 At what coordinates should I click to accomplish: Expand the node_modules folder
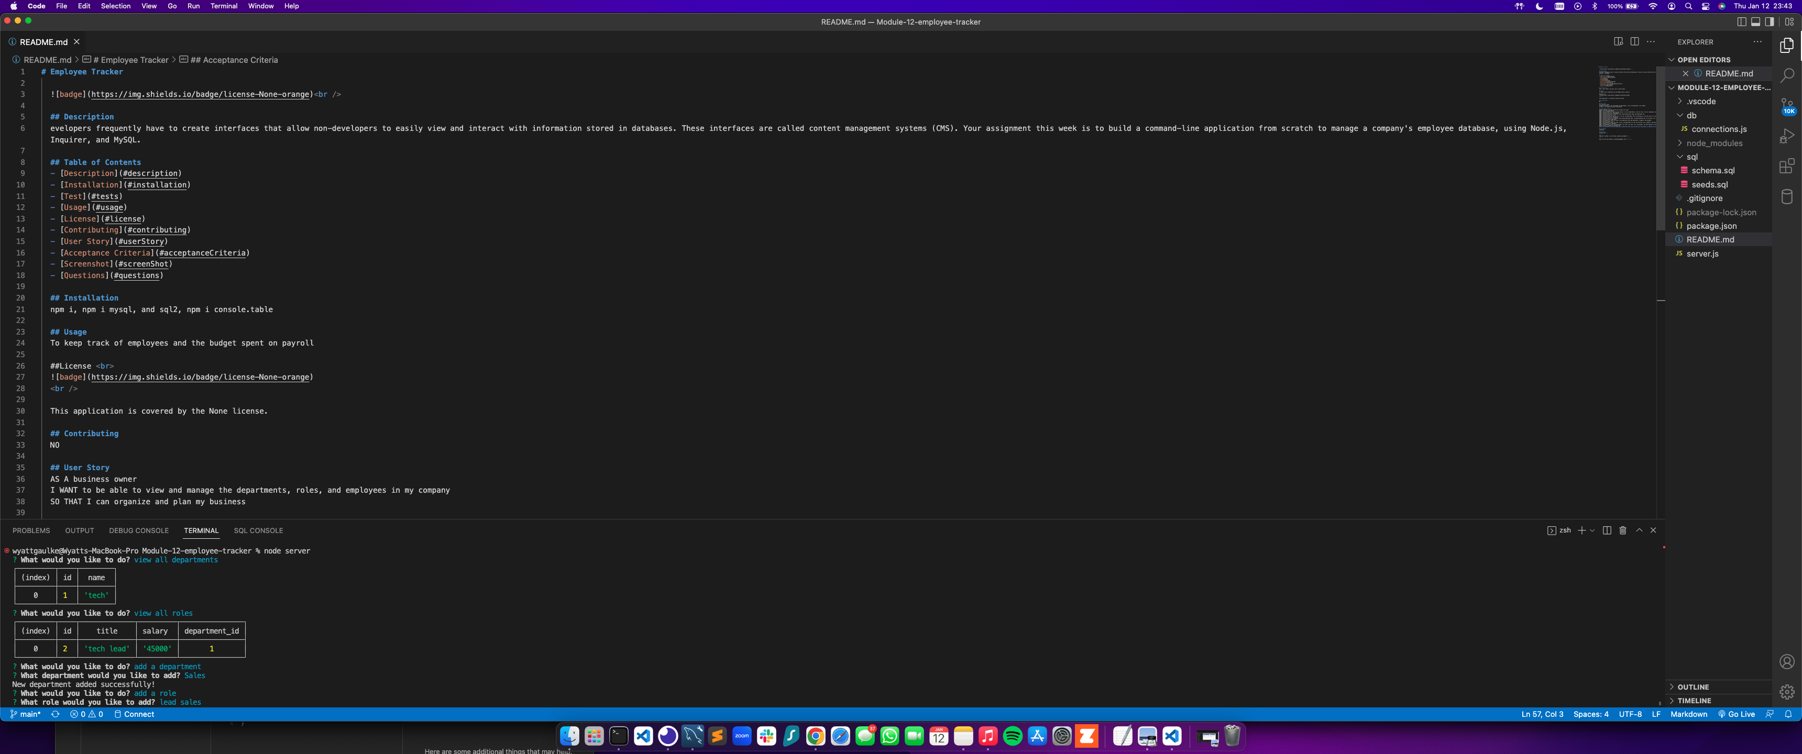(1714, 143)
